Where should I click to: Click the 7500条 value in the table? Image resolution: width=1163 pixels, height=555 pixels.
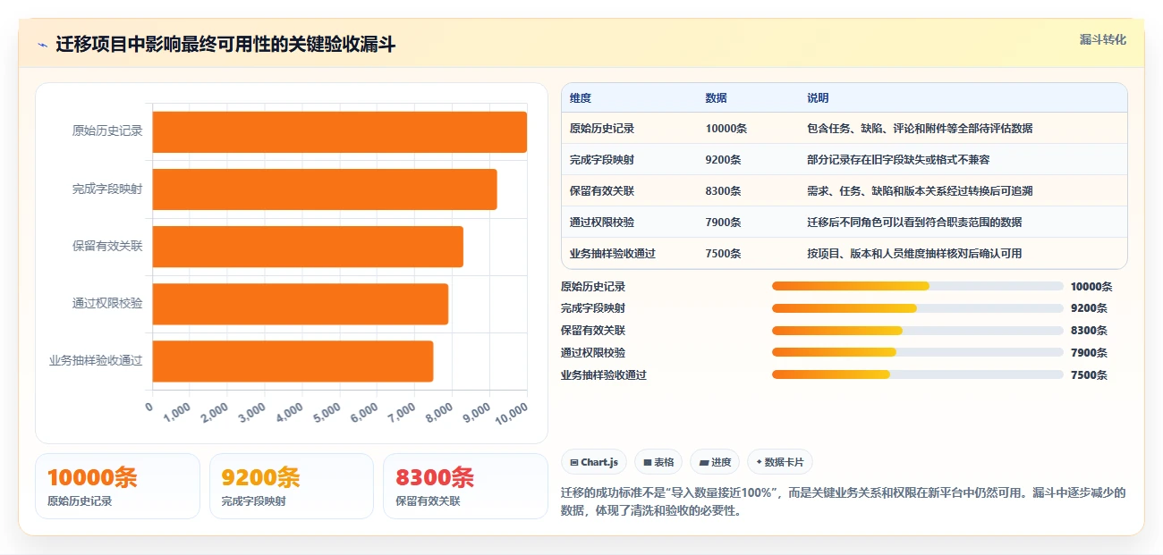724,253
